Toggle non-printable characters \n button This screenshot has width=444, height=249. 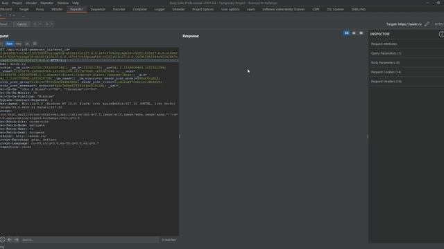pos(27,44)
